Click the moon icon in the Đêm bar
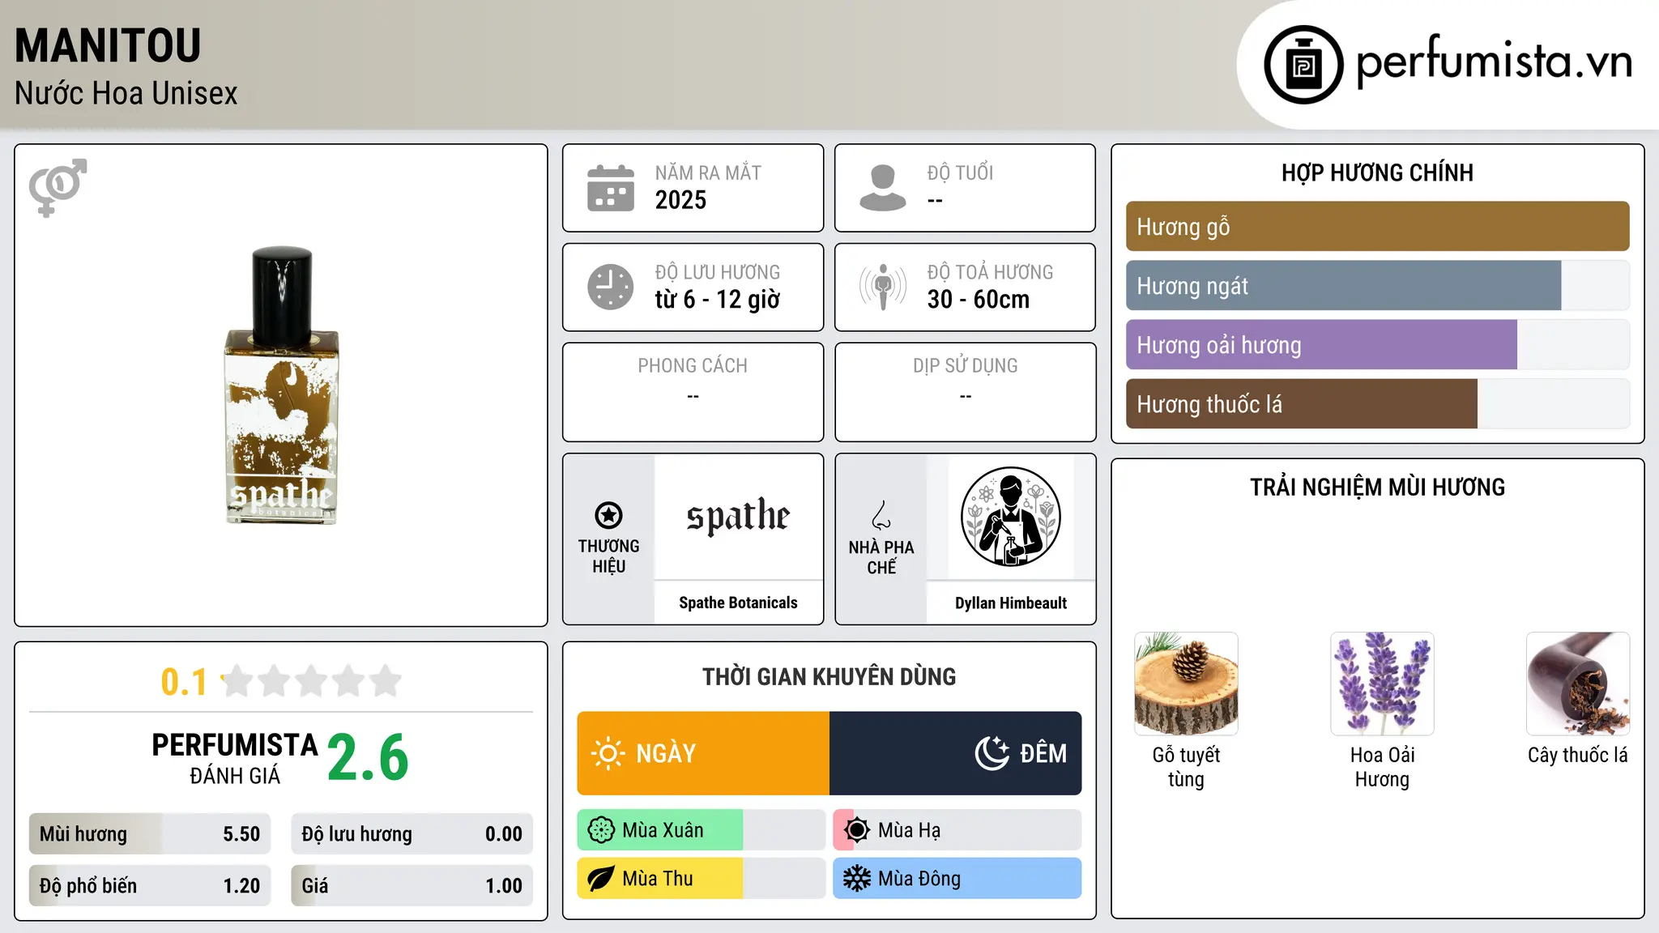Screen dimensions: 1659x933 [x=992, y=753]
